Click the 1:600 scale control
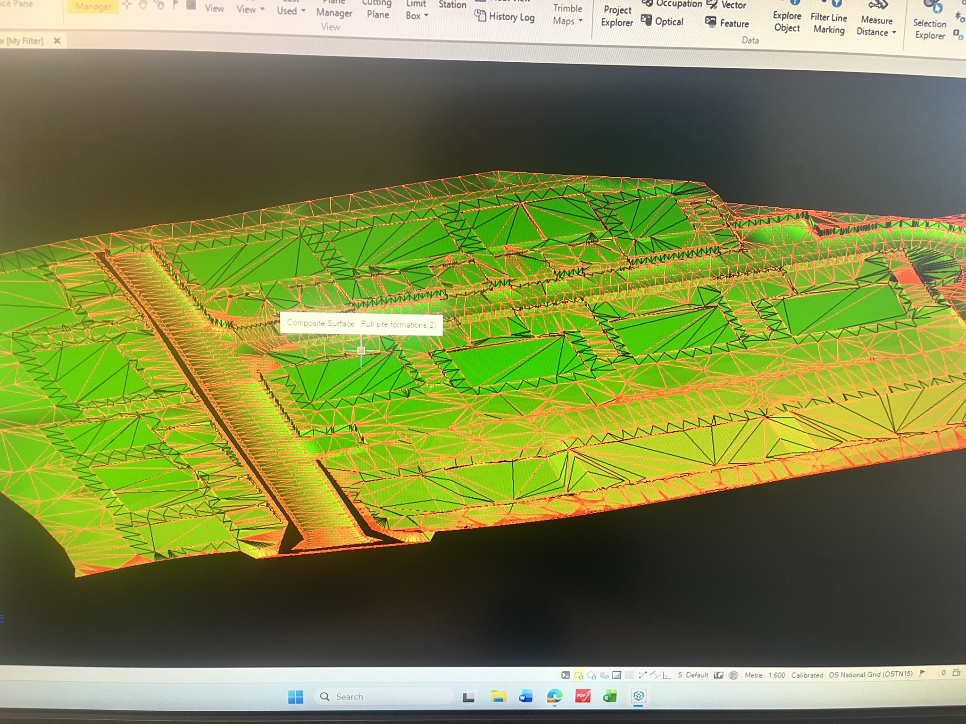The image size is (966, 724). 778,675
